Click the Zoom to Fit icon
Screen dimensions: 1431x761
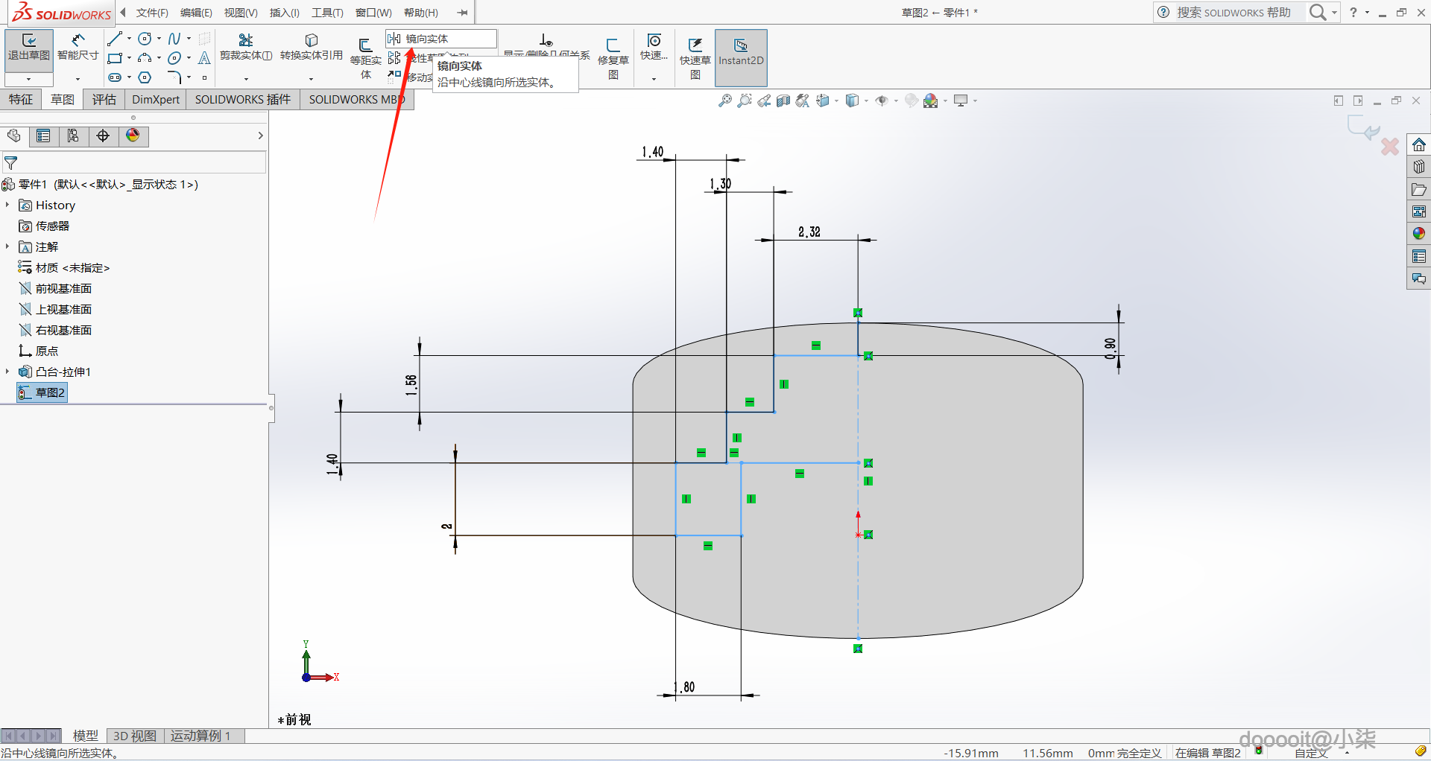[724, 101]
